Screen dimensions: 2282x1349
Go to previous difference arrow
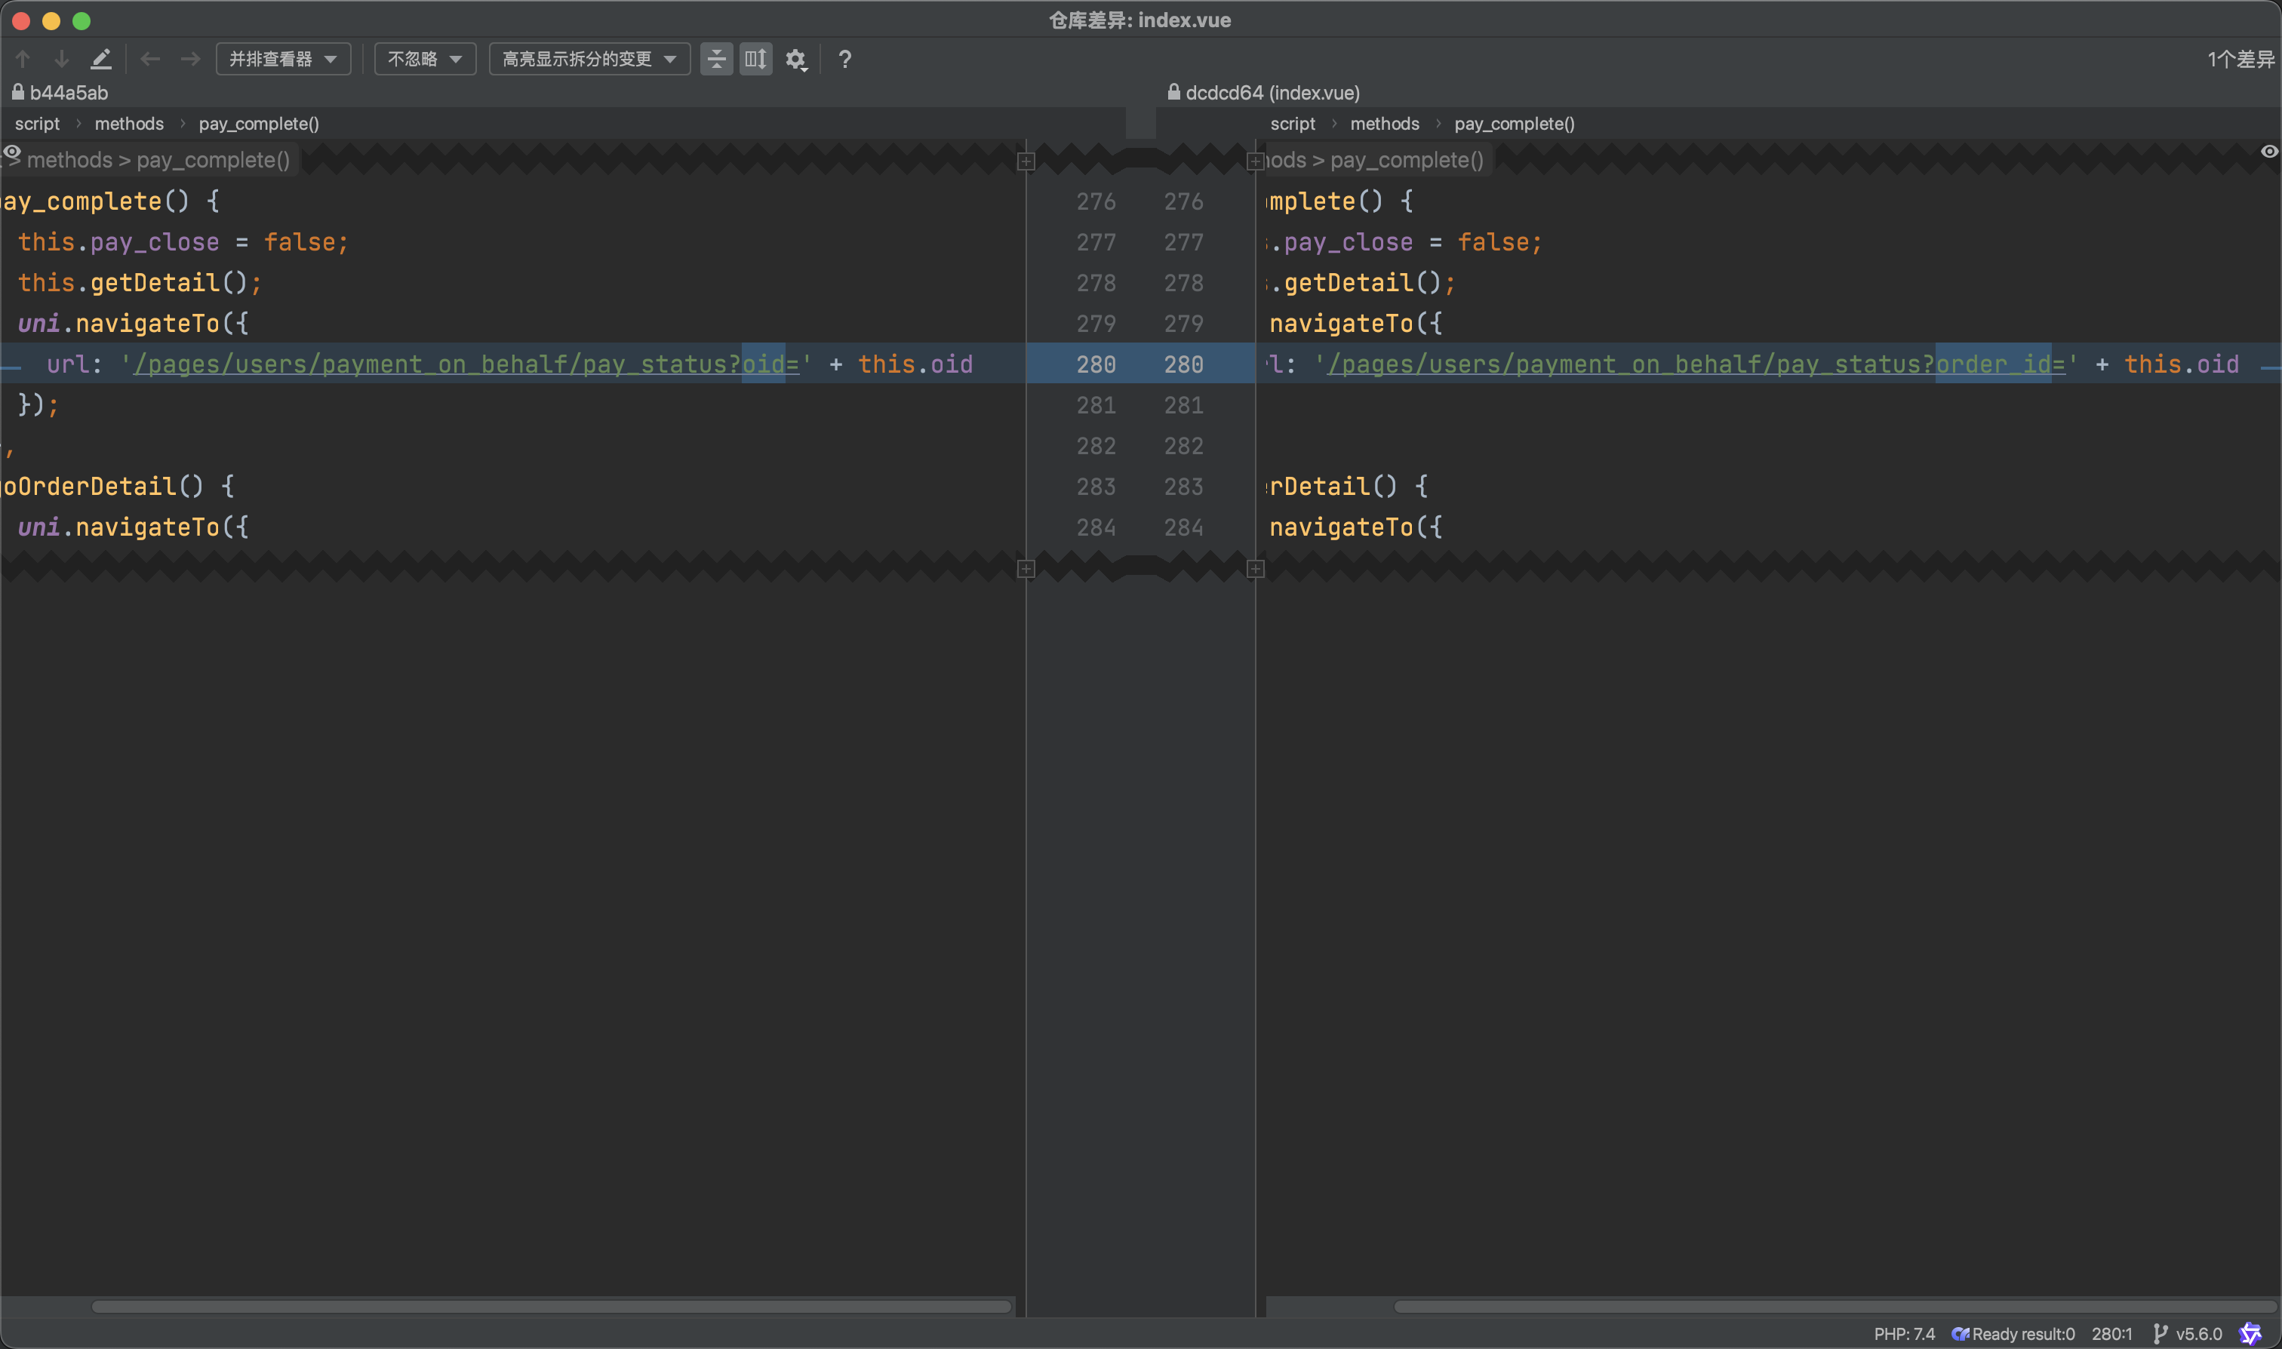23,59
